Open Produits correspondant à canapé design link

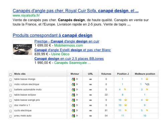(52, 35)
